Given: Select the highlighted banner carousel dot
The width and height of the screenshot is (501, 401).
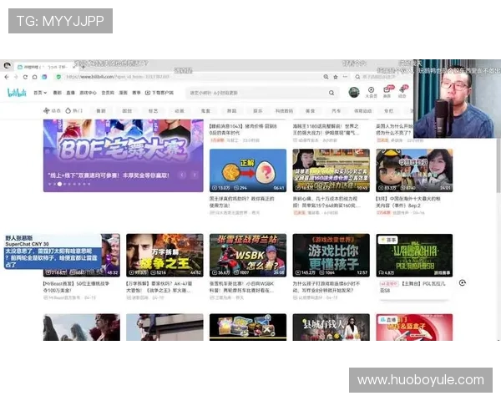Looking at the screenshot, I should click(x=60, y=184).
